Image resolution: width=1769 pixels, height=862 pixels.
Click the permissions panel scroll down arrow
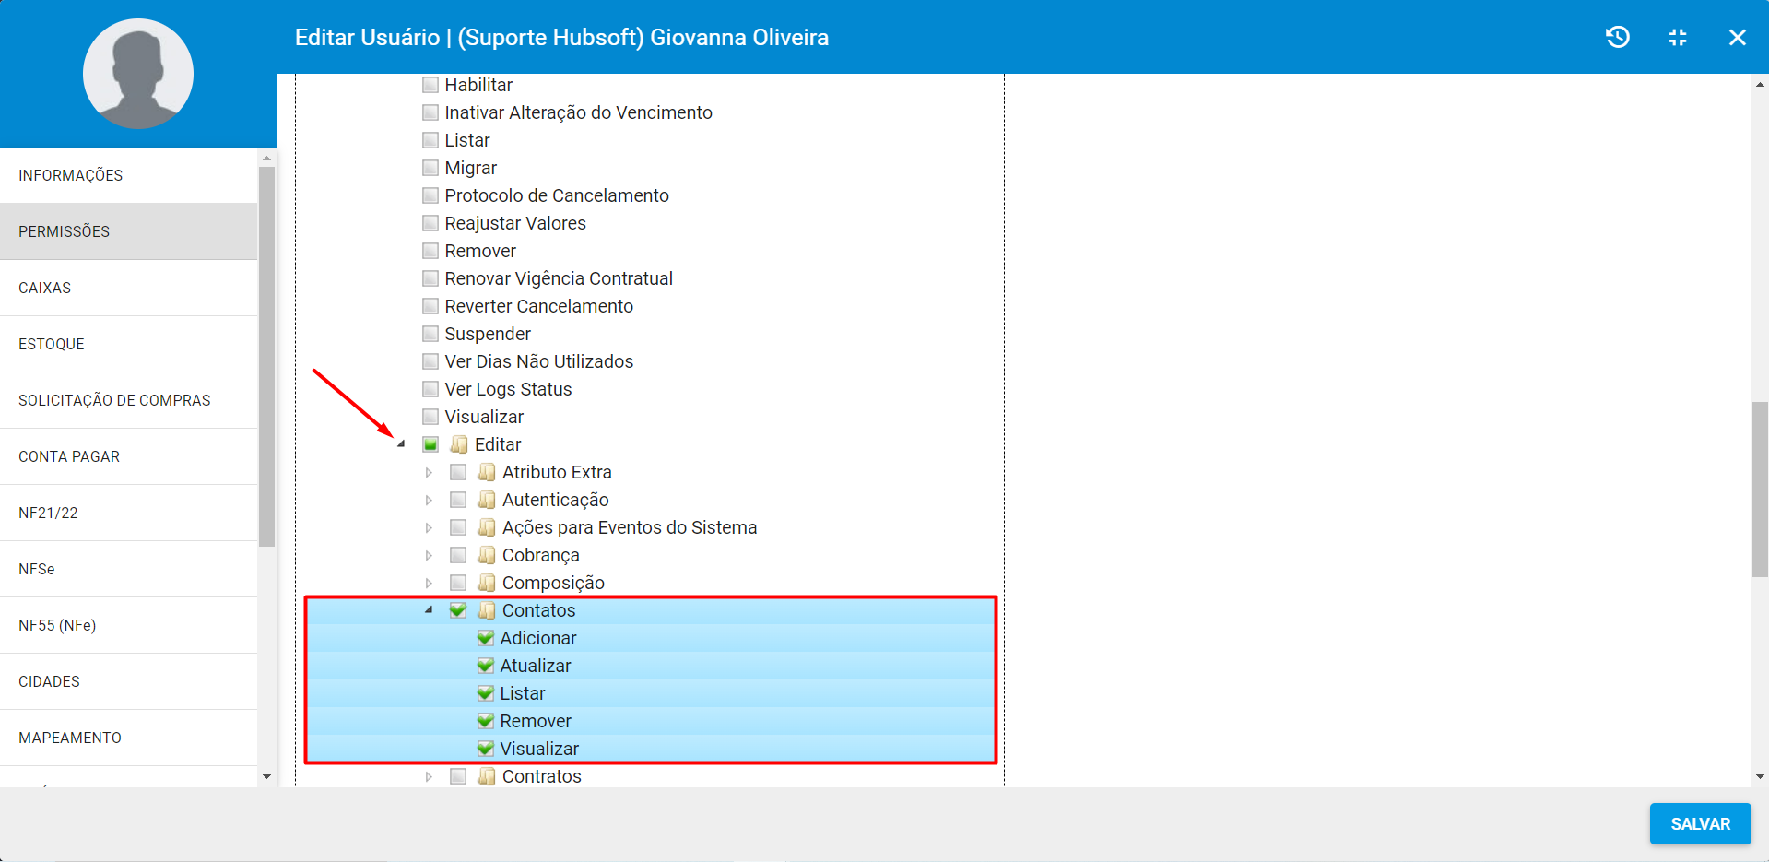click(x=1760, y=777)
